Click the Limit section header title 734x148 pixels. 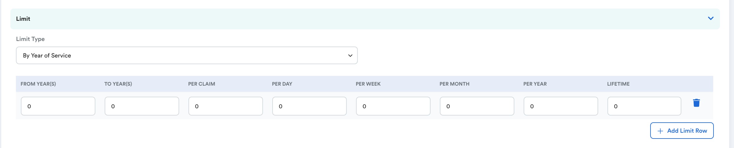tap(23, 19)
